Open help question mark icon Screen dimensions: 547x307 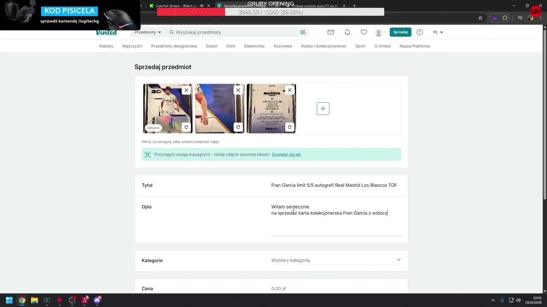(x=420, y=32)
